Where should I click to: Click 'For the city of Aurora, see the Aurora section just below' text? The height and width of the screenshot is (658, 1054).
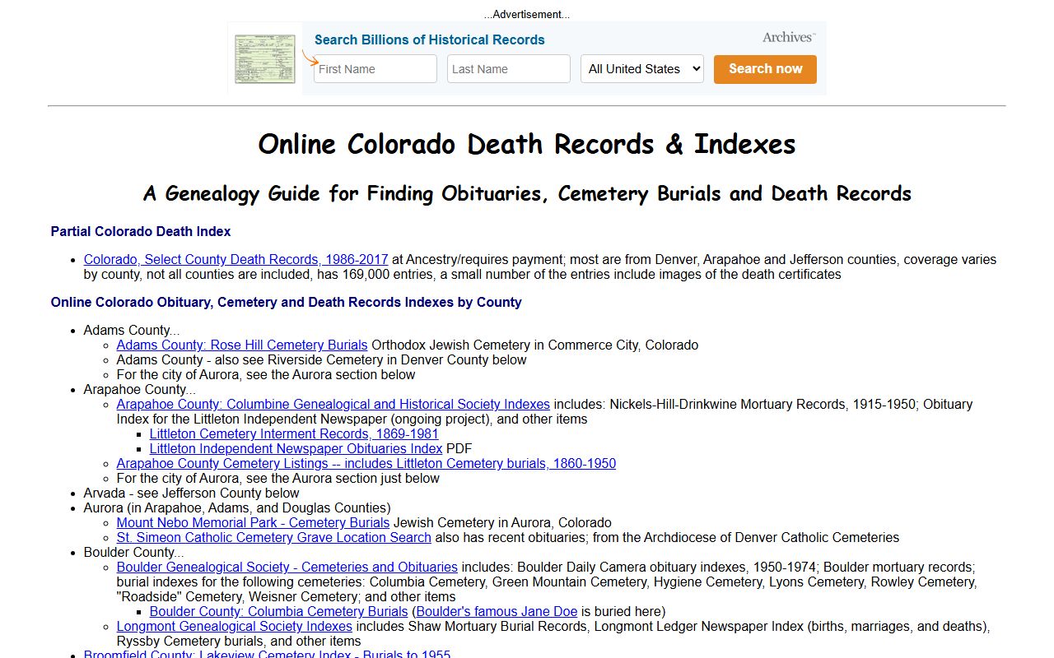point(278,478)
